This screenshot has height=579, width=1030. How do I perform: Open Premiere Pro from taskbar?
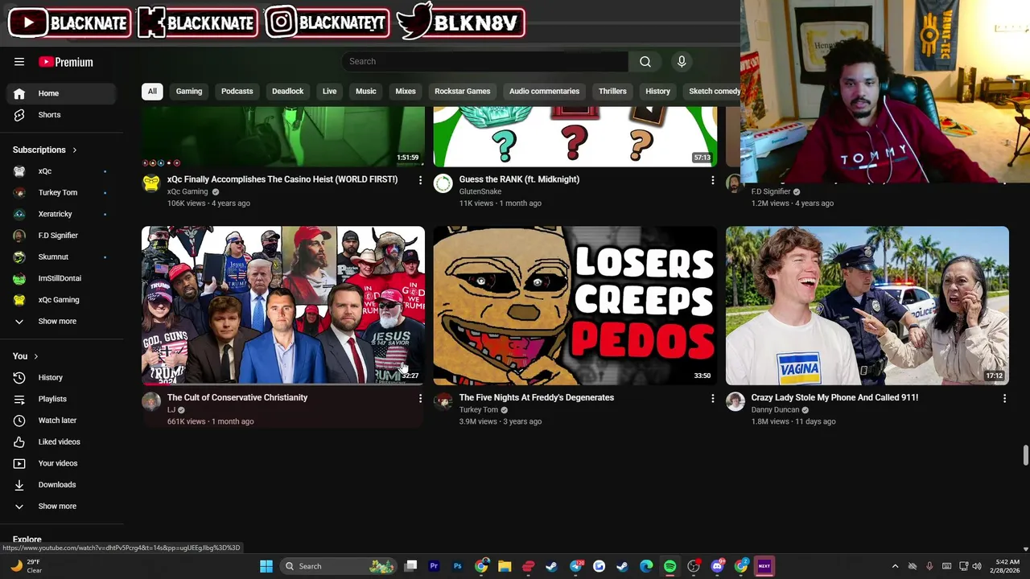(x=434, y=566)
